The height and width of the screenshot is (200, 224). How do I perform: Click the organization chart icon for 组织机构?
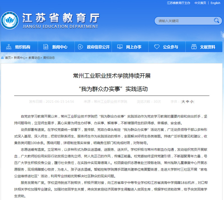(x=9, y=47)
